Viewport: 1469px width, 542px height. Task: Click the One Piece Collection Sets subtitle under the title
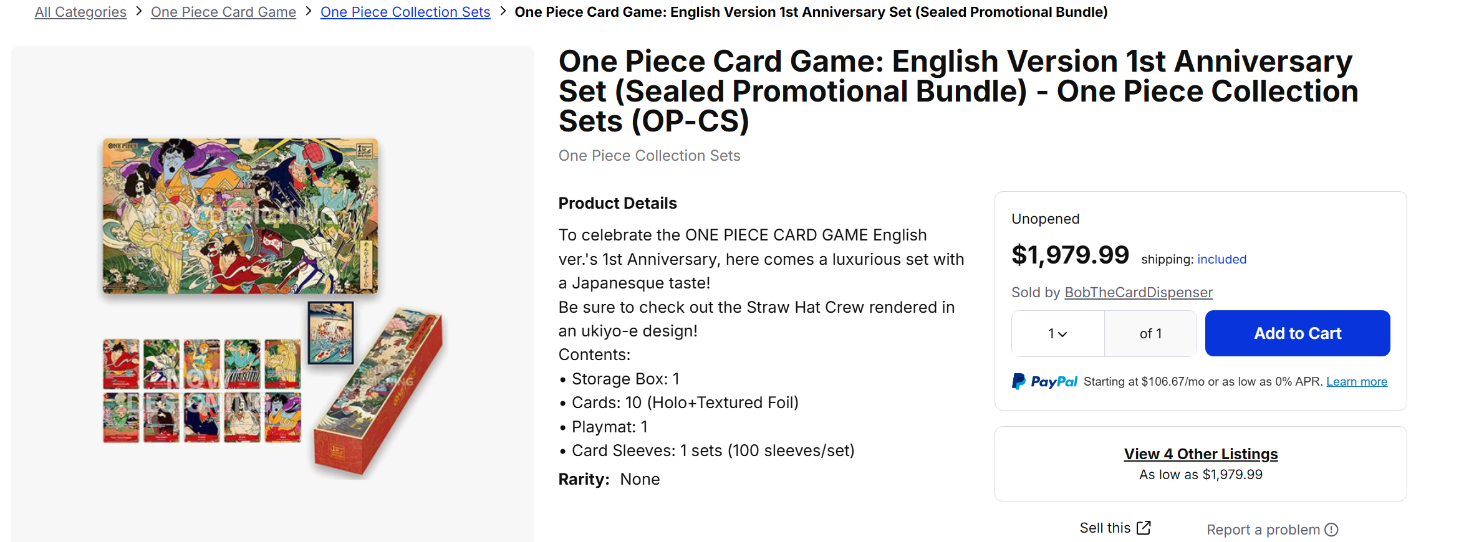(x=649, y=155)
